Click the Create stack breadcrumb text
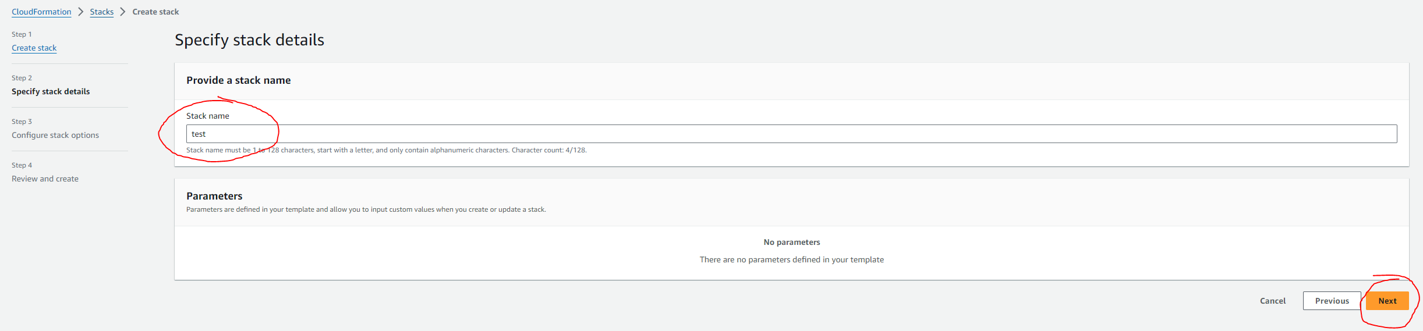Image resolution: width=1423 pixels, height=331 pixels. point(155,12)
